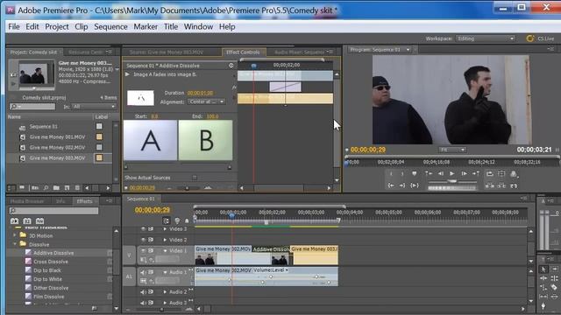Select the Selection tool in Tools panel
This screenshot has height=315, width=561.
(543, 269)
